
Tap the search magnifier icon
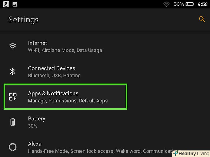(x=202, y=19)
